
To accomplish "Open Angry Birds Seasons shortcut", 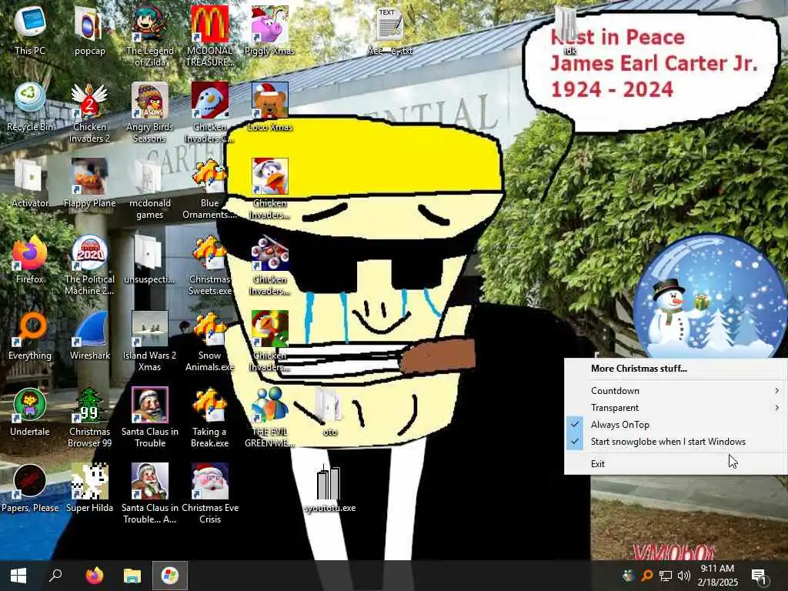I will pyautogui.click(x=150, y=112).
